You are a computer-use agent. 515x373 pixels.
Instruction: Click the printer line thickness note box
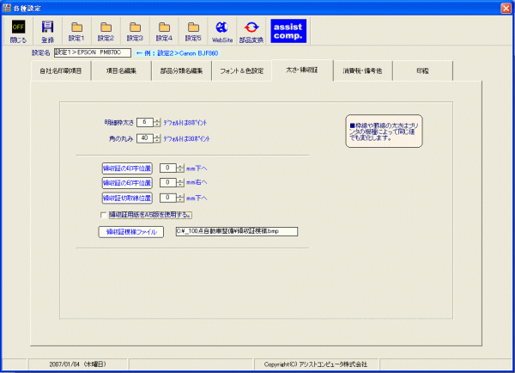pos(384,131)
